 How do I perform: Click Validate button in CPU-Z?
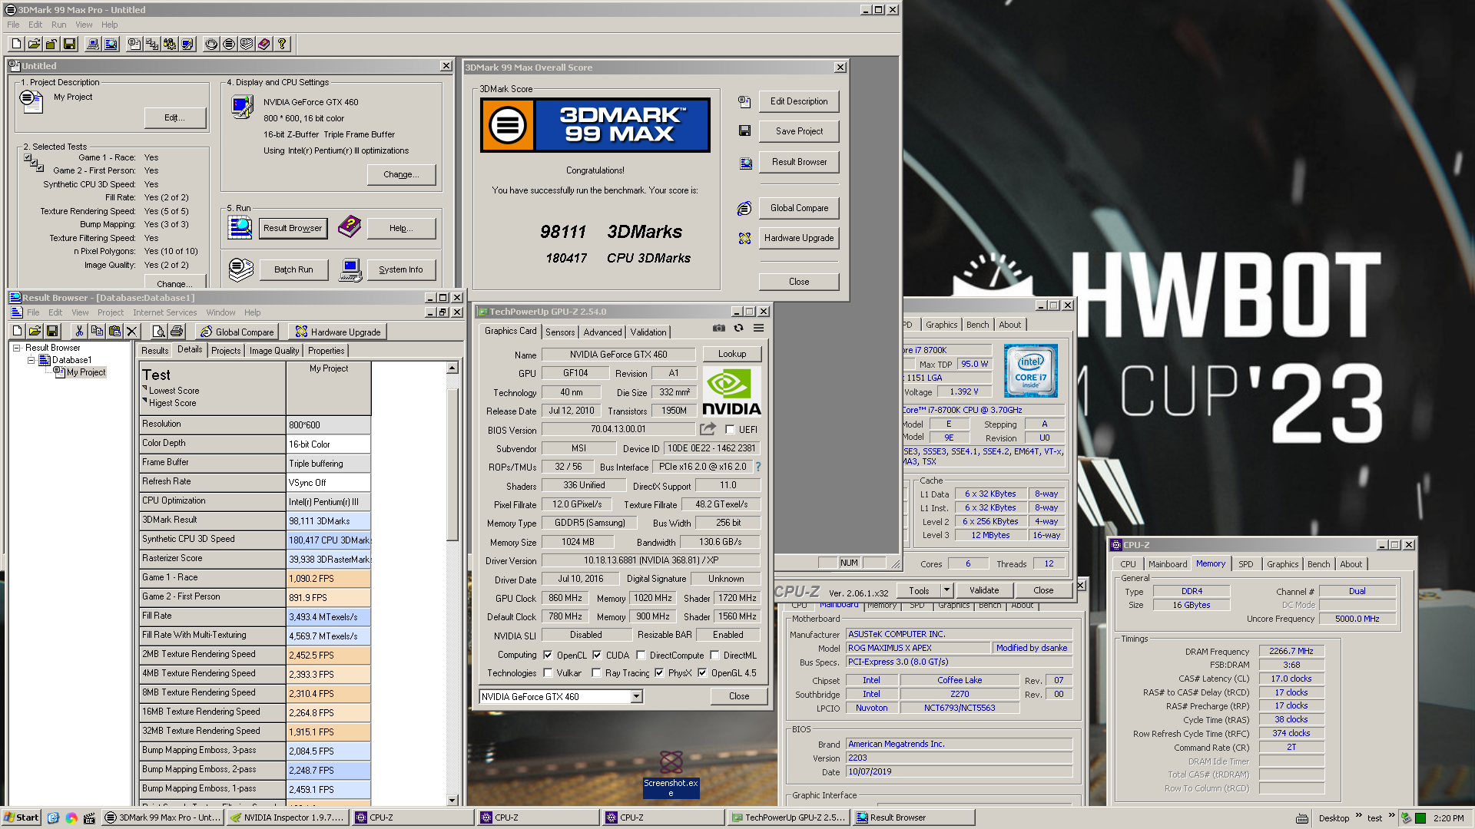(984, 590)
